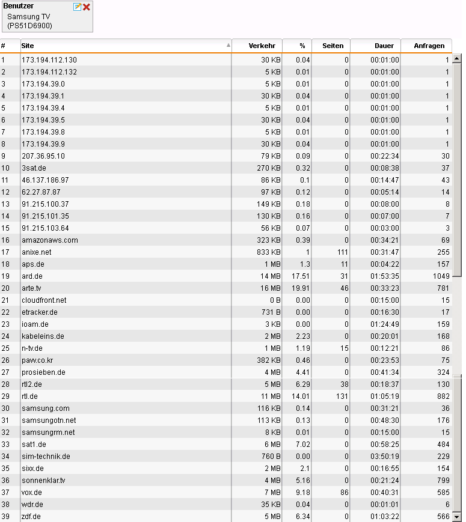Screen dimensions: 466x522
Task: Click the 03:50:19 duration for sim-technik.de
Action: pyautogui.click(x=385, y=457)
